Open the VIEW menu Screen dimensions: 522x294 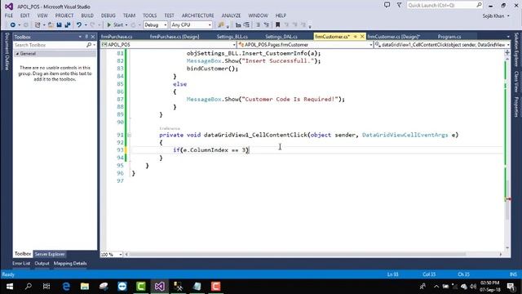click(42, 16)
